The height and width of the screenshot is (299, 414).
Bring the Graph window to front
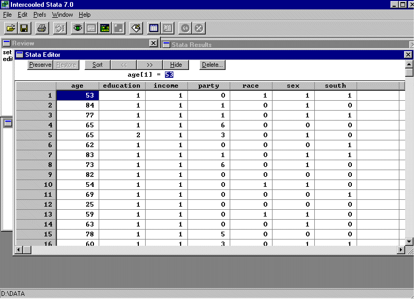point(119,28)
